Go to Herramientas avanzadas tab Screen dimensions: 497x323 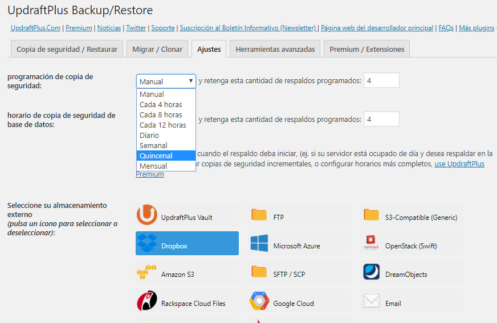coord(275,49)
